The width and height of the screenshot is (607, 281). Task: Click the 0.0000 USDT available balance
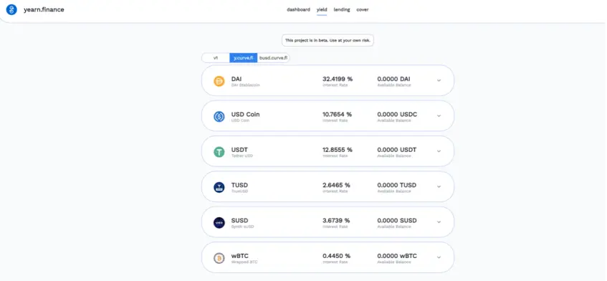click(x=397, y=150)
